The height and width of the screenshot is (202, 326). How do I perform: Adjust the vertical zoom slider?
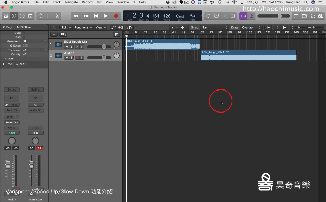(x=298, y=27)
